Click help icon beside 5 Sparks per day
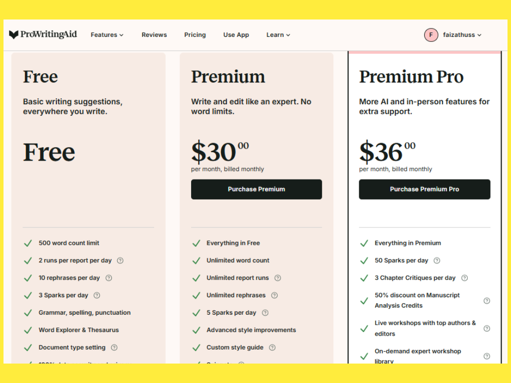The width and height of the screenshot is (511, 383). click(x=265, y=313)
